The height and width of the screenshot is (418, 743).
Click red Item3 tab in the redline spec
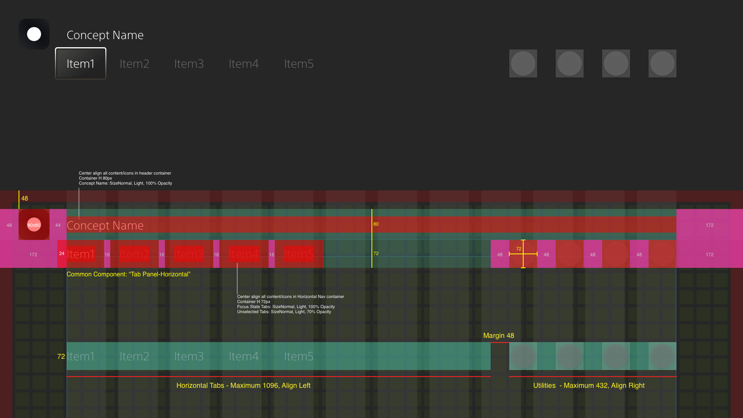189,254
